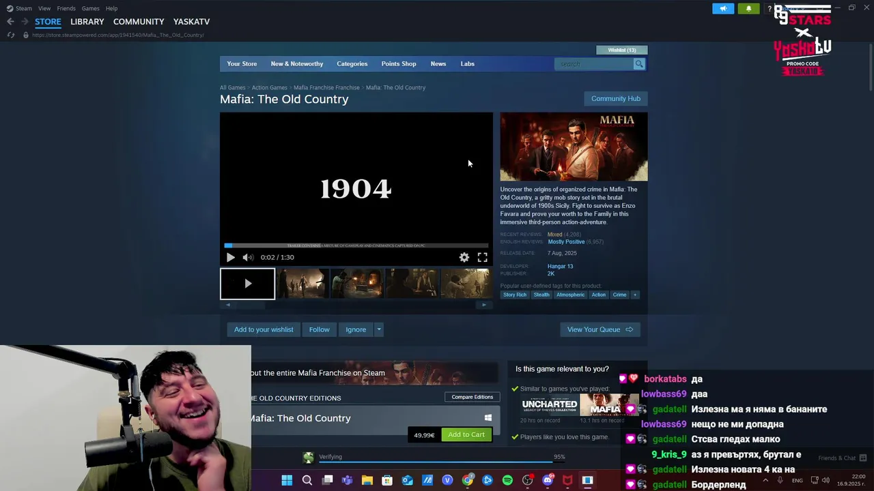
Task: Open the 2K publisher link
Action: point(551,273)
